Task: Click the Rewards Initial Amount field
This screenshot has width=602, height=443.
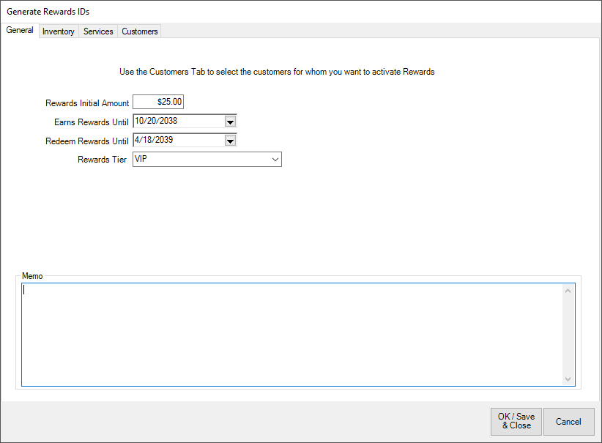Action: 158,103
